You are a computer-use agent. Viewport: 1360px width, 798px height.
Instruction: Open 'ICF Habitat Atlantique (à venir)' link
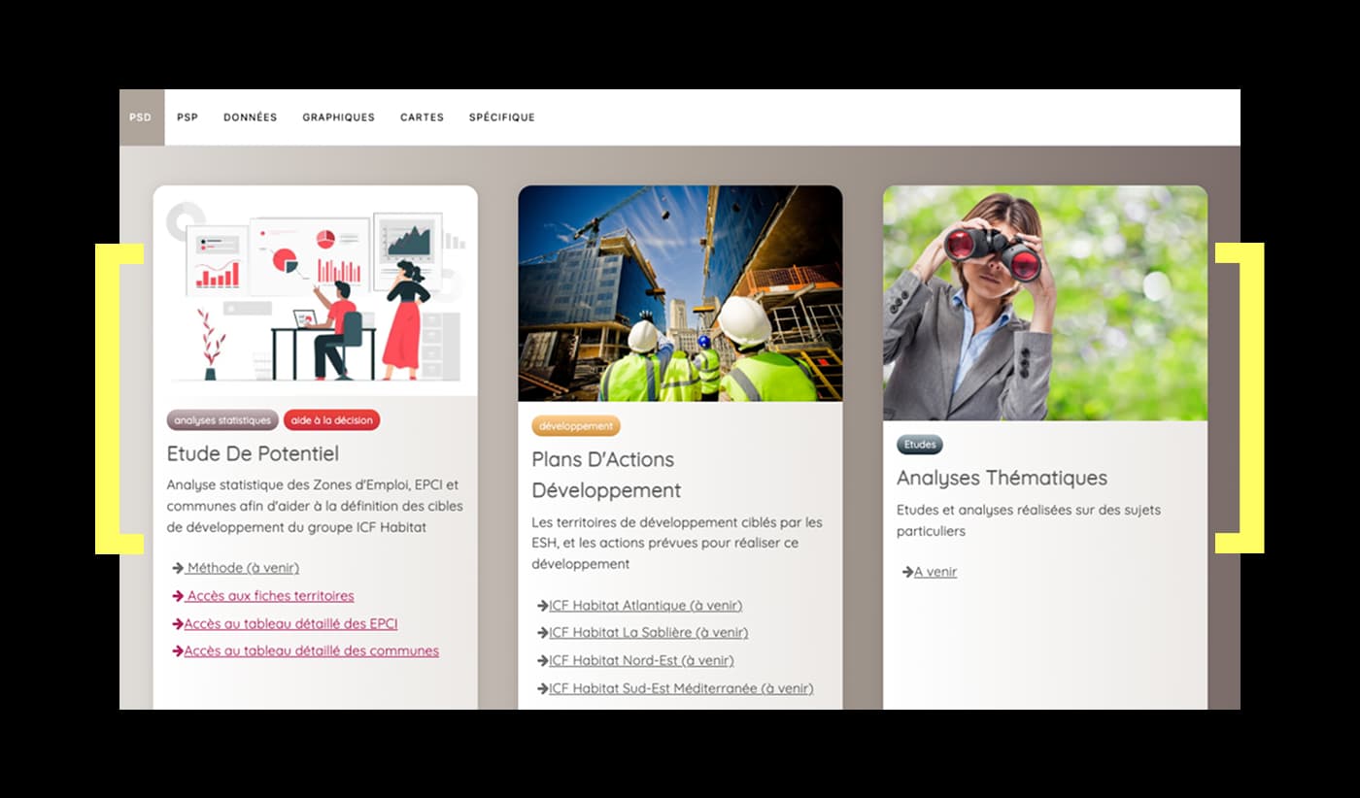645,606
